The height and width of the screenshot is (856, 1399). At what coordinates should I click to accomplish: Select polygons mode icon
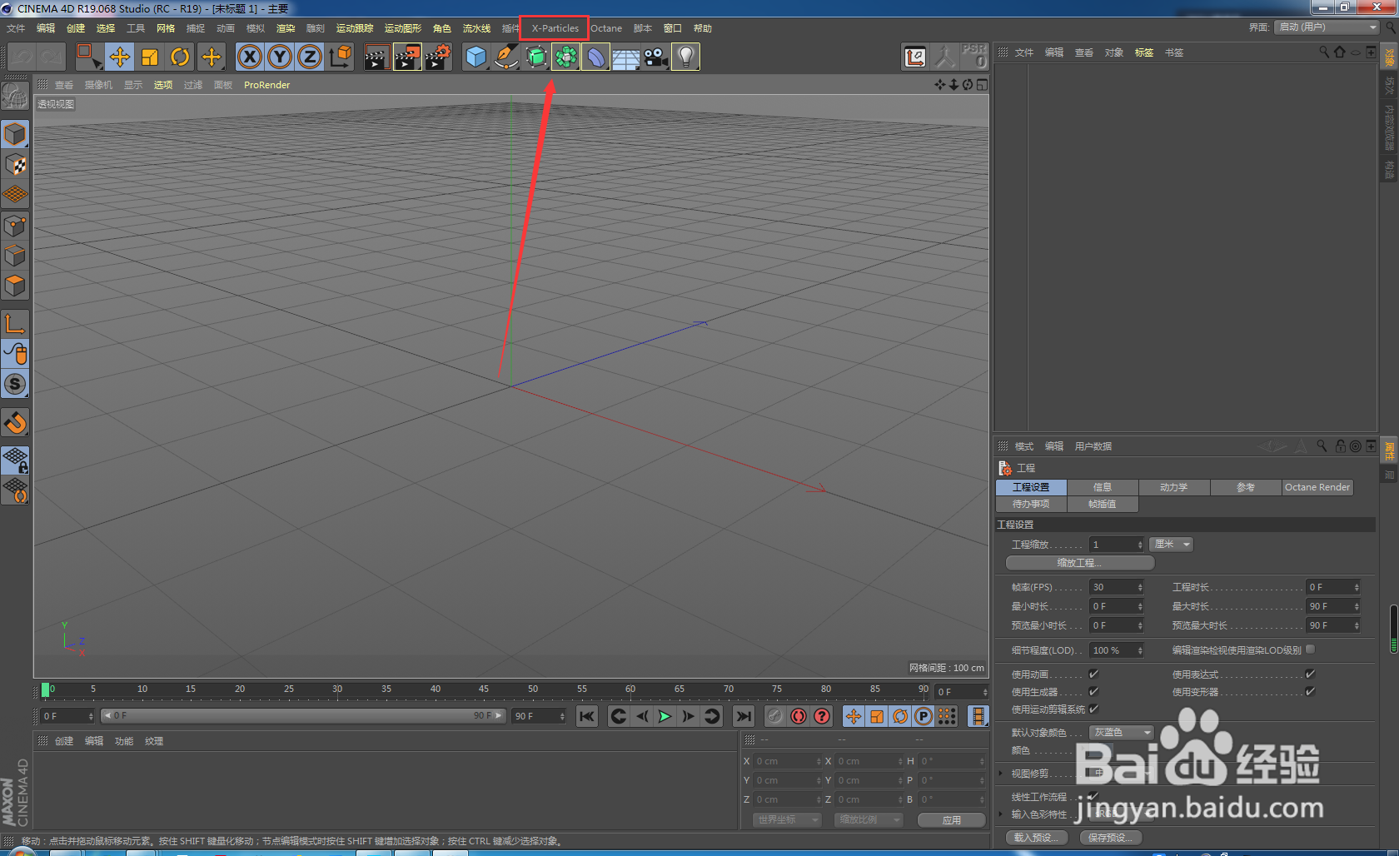click(x=16, y=286)
